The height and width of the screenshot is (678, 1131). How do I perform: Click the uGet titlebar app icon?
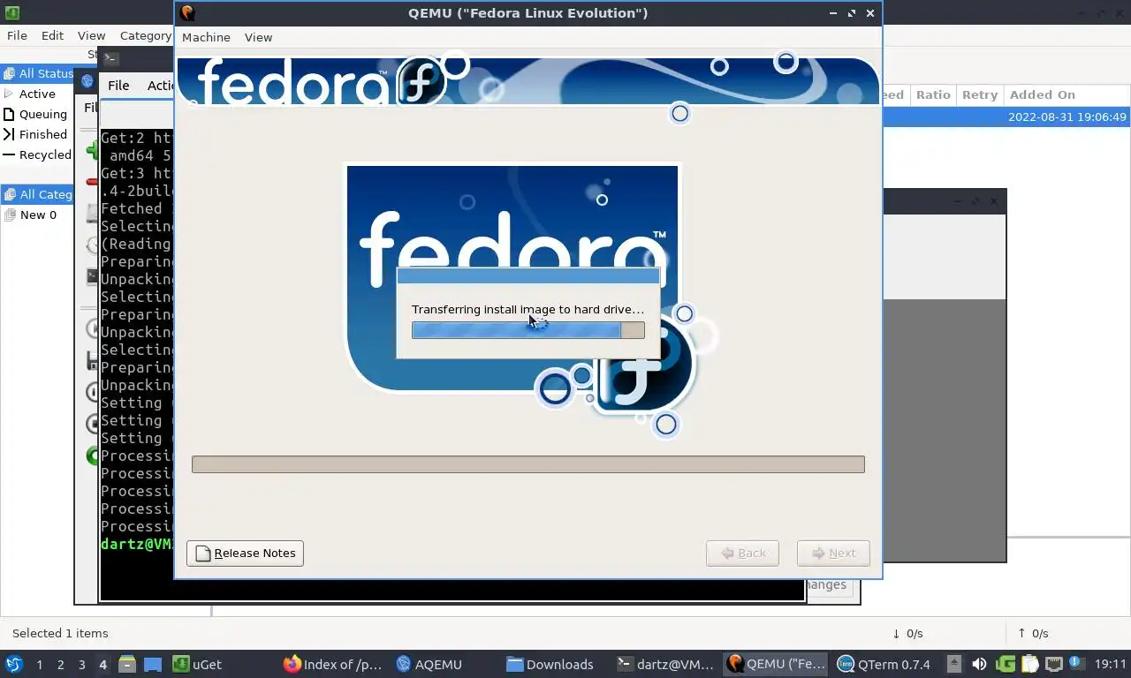click(x=11, y=12)
